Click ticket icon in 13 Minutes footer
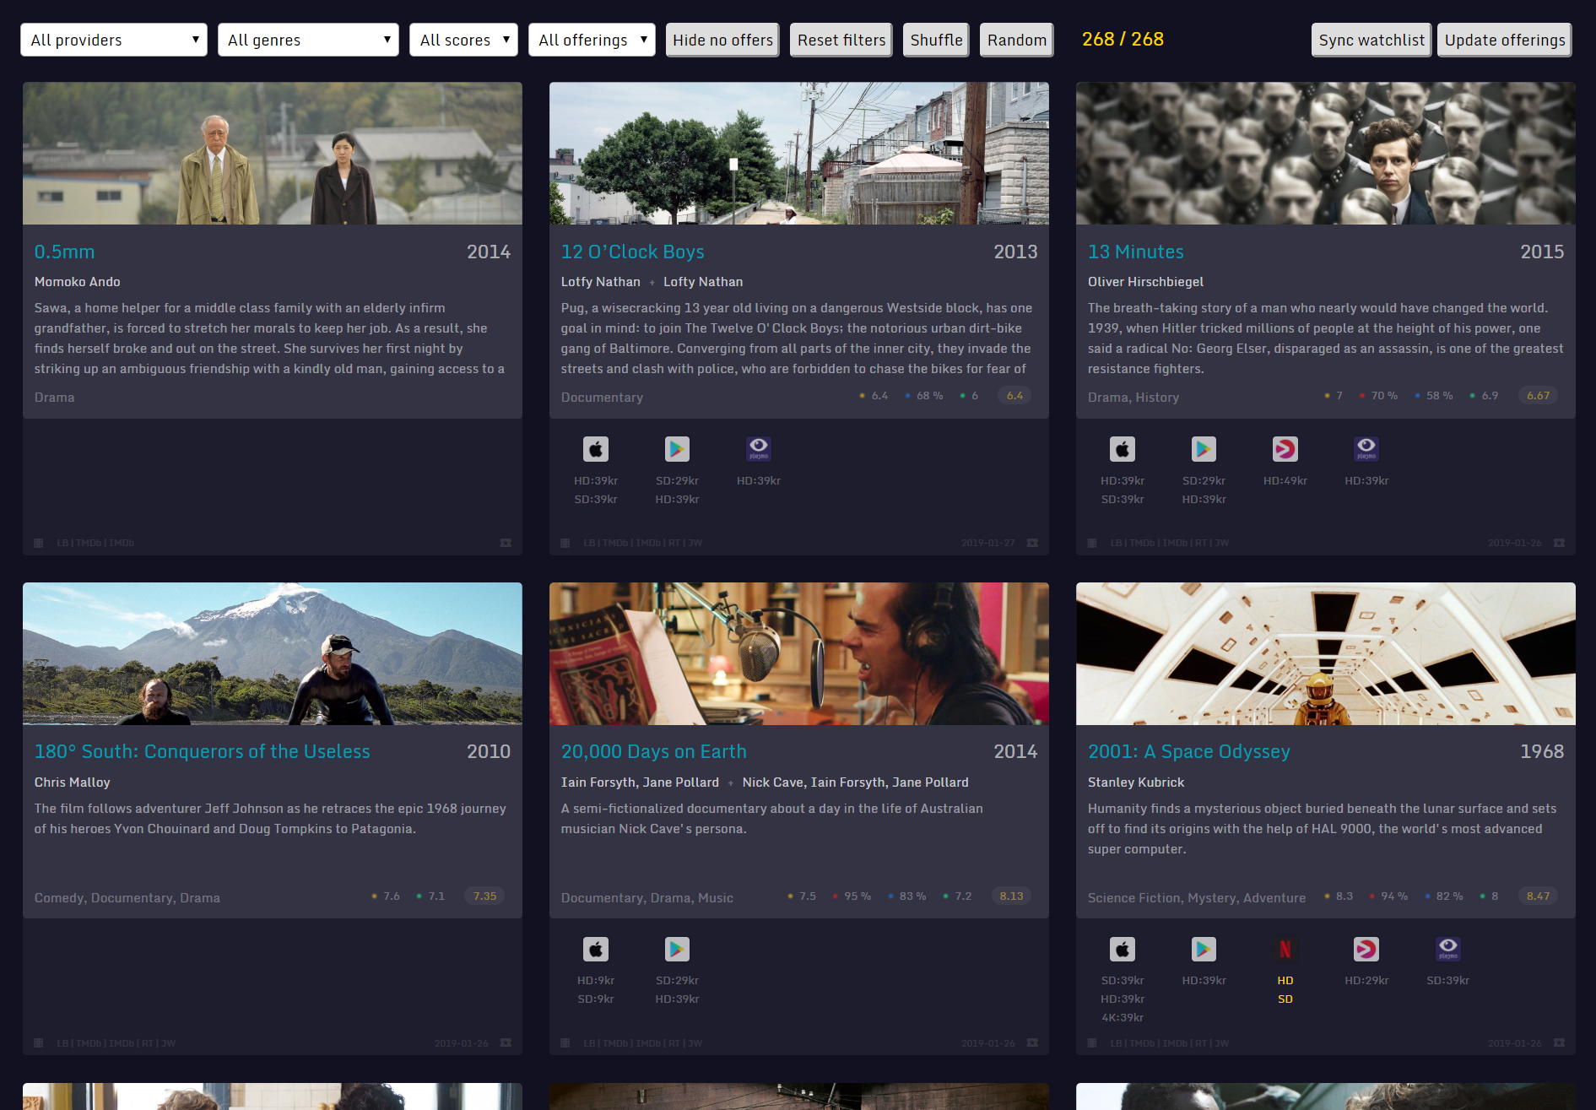 click(x=1559, y=543)
